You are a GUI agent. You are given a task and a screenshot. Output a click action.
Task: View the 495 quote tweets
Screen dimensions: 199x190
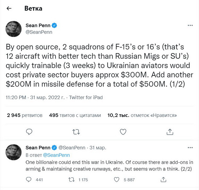[x=75, y=115]
